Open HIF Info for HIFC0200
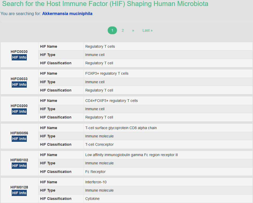The width and height of the screenshot is (253, 203). tap(19, 111)
